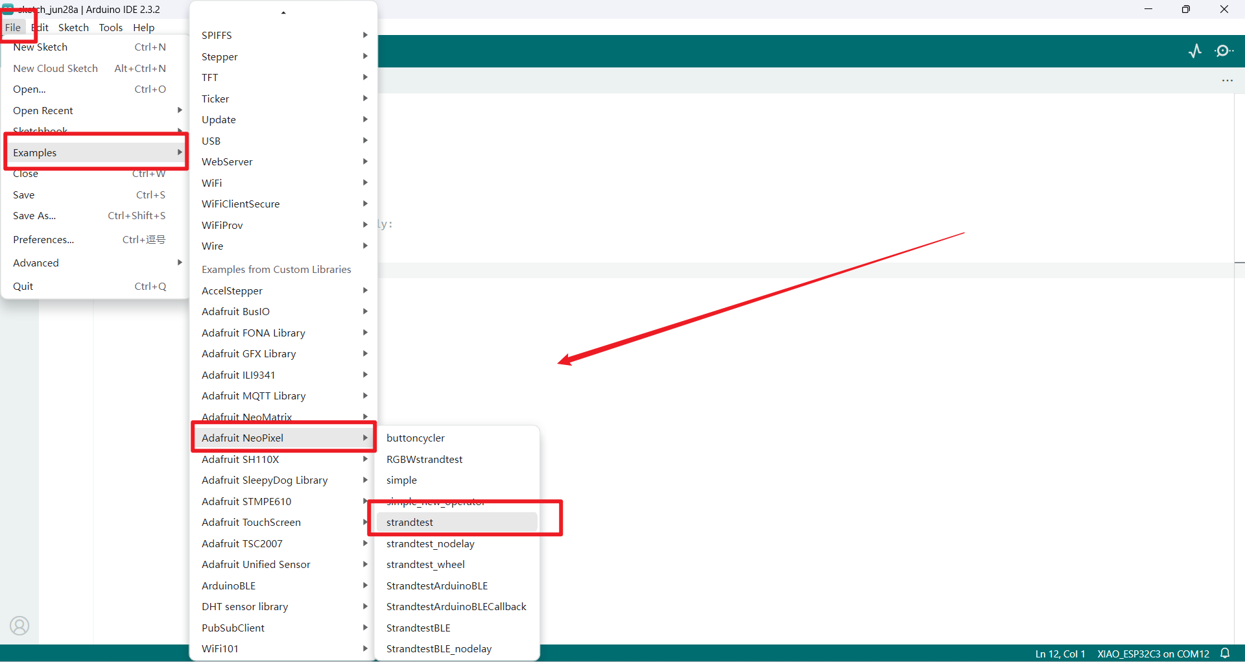Viewport: 1245px width, 662px height.
Task: Open the strandtest_wheel example
Action: [457, 564]
